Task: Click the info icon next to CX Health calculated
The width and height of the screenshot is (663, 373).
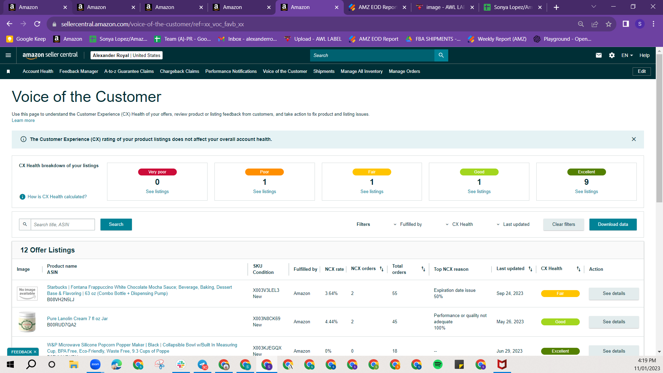Action: [x=22, y=197]
